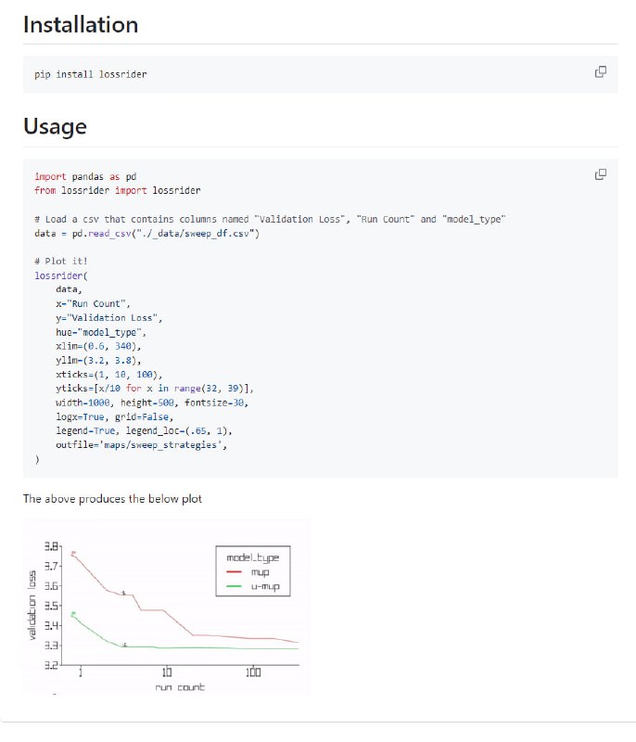Viewport: 636px width, 742px height.
Task: Copy the Usage code block
Action: [600, 174]
